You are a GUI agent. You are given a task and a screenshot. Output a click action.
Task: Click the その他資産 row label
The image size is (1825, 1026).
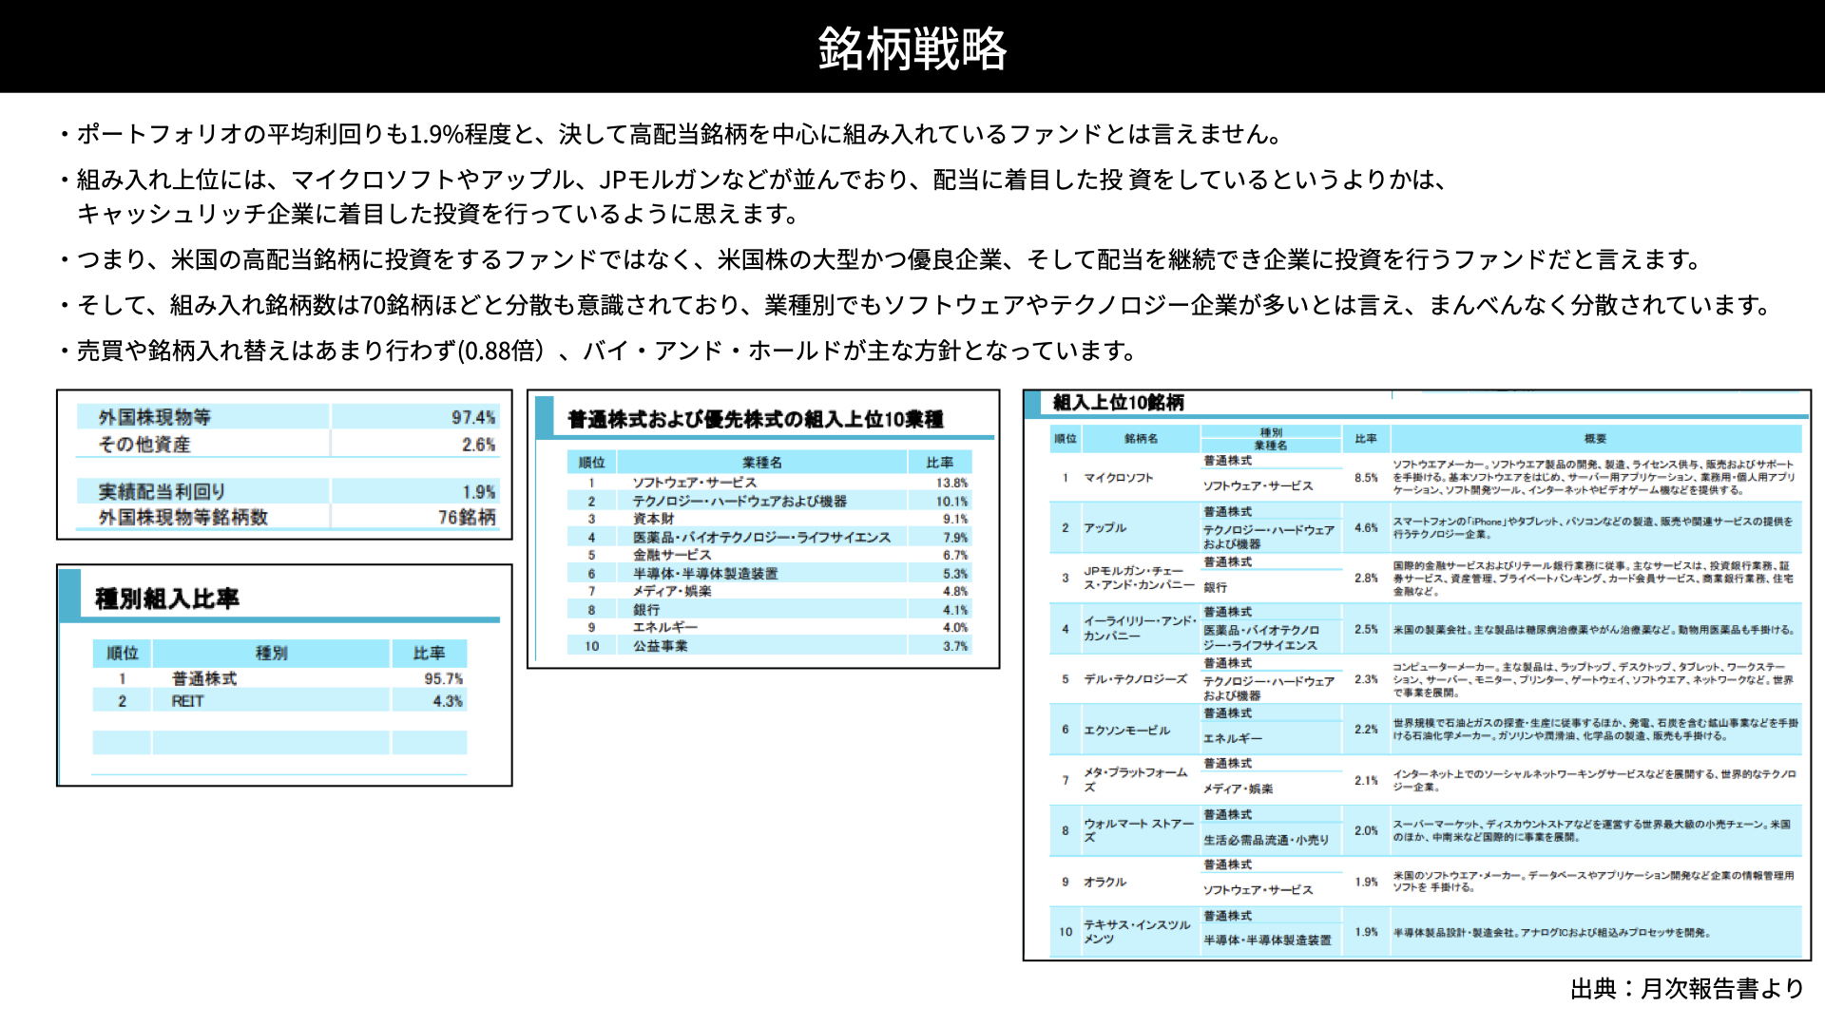point(144,445)
